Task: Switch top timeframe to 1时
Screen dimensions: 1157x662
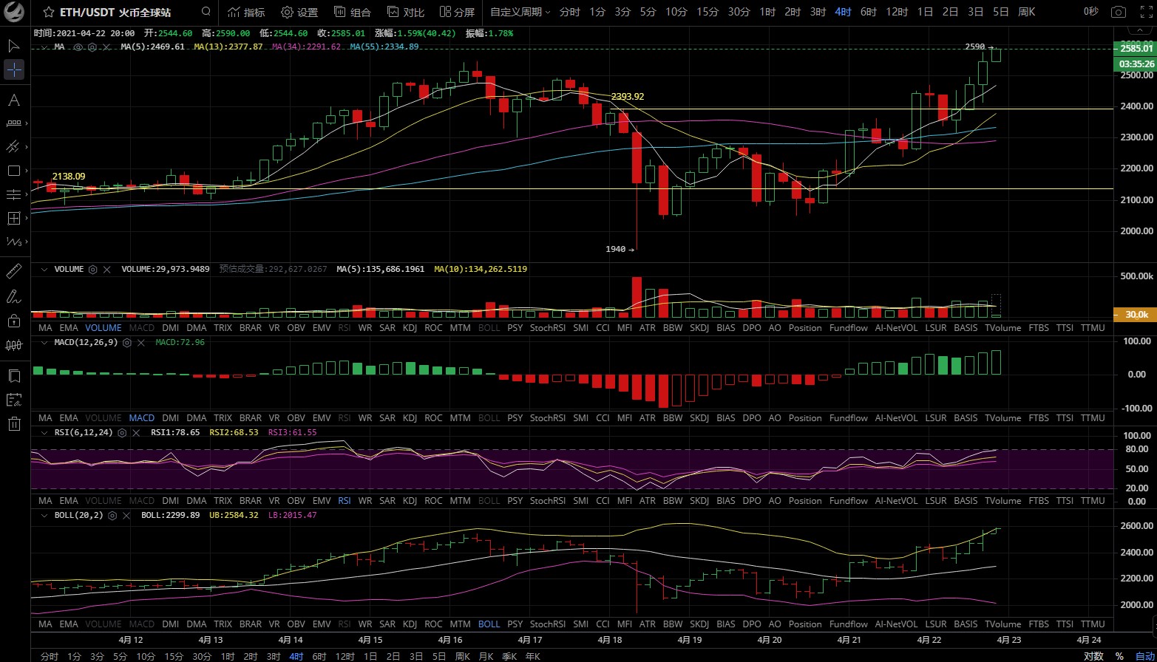Action: (x=768, y=12)
